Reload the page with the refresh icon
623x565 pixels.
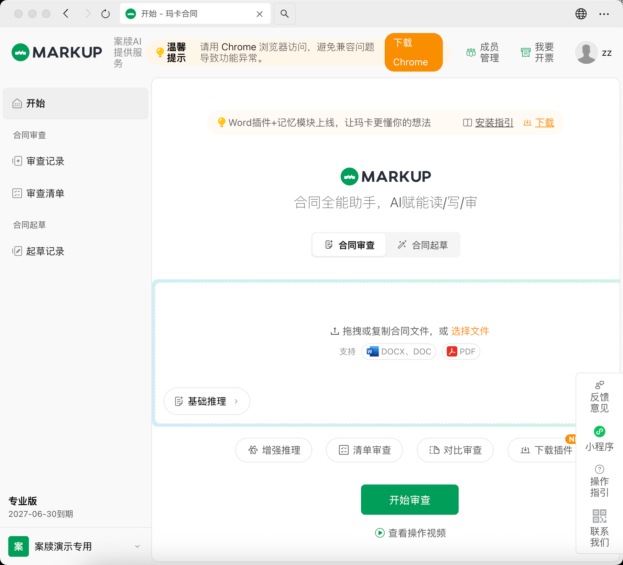(x=106, y=14)
